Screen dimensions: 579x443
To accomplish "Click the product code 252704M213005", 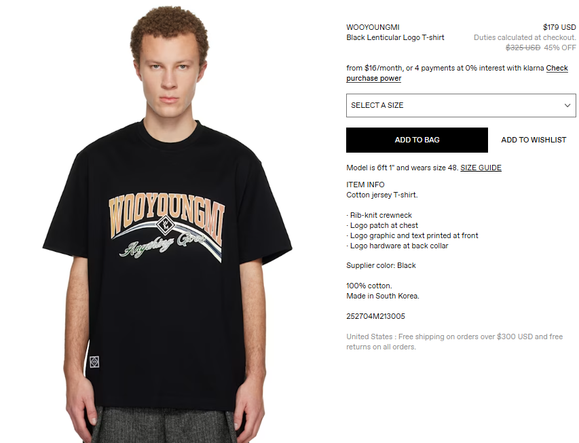I will (x=375, y=316).
